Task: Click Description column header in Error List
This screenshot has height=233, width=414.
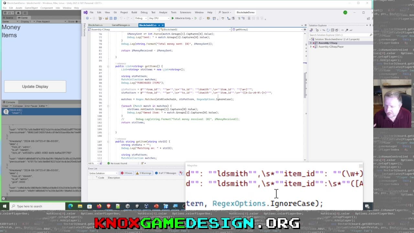Action: tap(114, 178)
